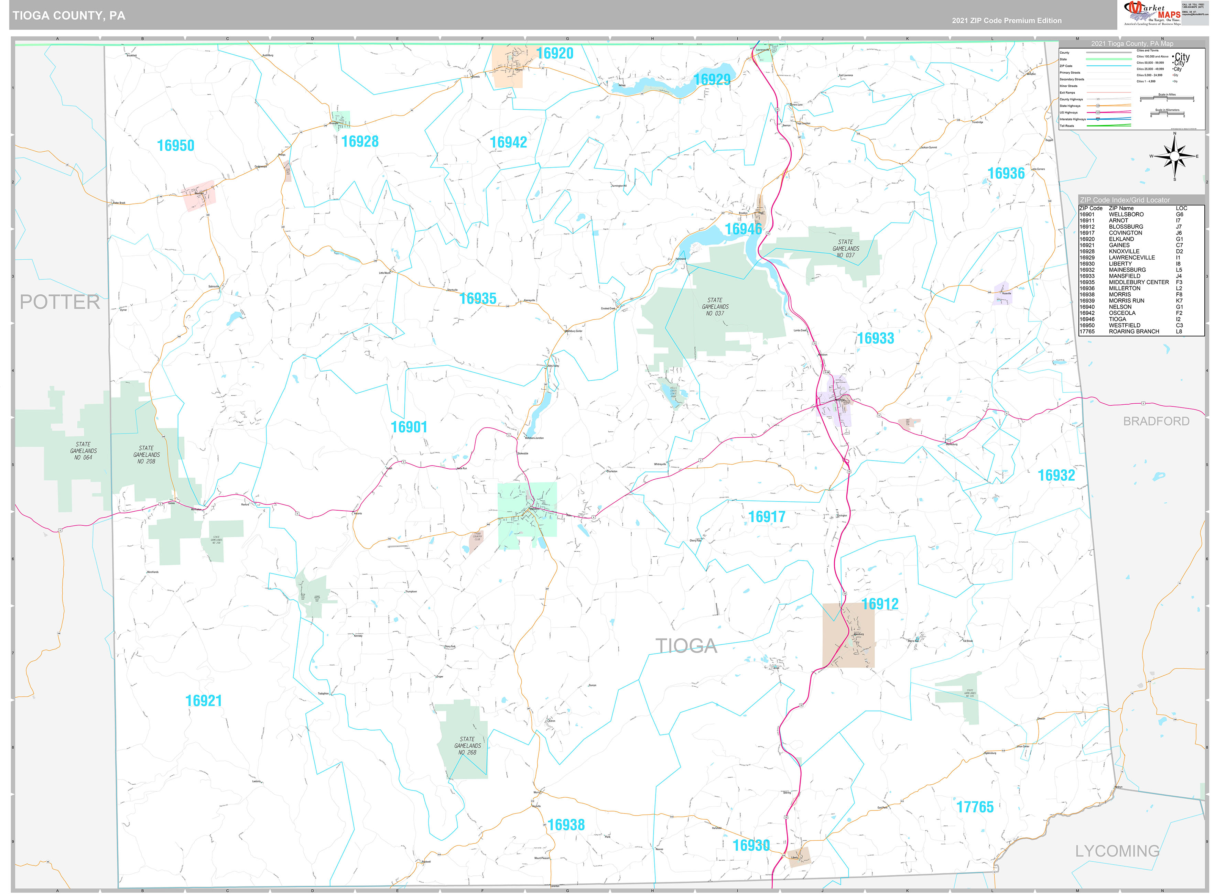This screenshot has width=1215, height=894.
Task: Click the largest City size sample in legend
Action: pos(1181,57)
